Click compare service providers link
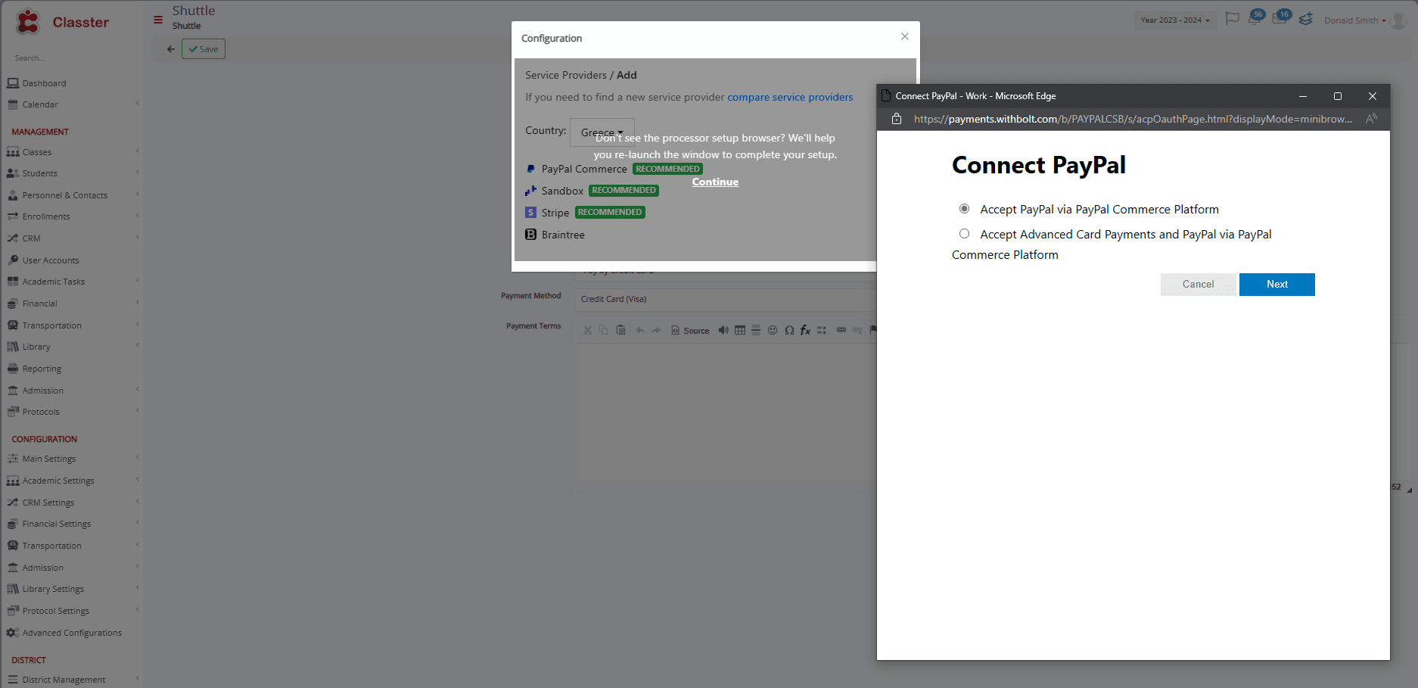 coord(790,97)
